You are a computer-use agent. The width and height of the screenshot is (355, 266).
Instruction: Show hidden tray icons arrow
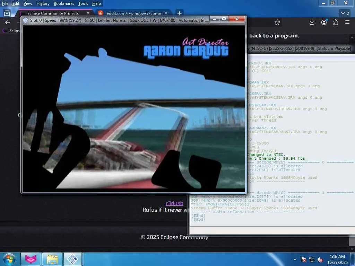(x=295, y=260)
